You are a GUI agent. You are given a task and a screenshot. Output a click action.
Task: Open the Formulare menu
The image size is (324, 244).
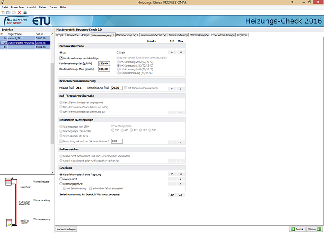pyautogui.click(x=17, y=8)
